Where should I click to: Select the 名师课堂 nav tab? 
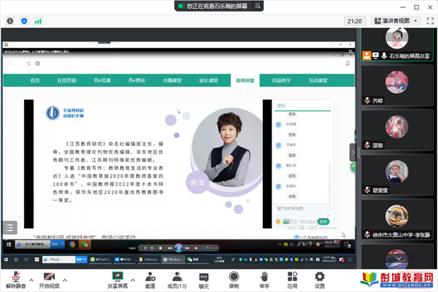pos(245,80)
